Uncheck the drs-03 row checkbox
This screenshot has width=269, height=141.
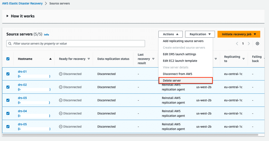click(x=8, y=100)
